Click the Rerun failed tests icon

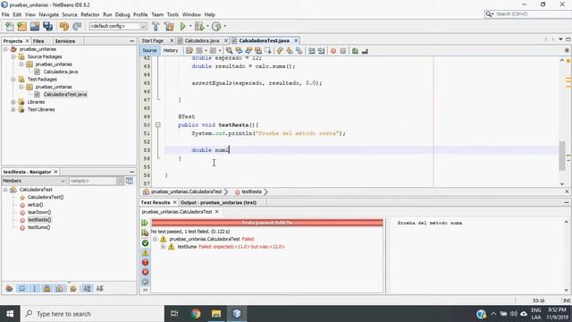click(145, 233)
